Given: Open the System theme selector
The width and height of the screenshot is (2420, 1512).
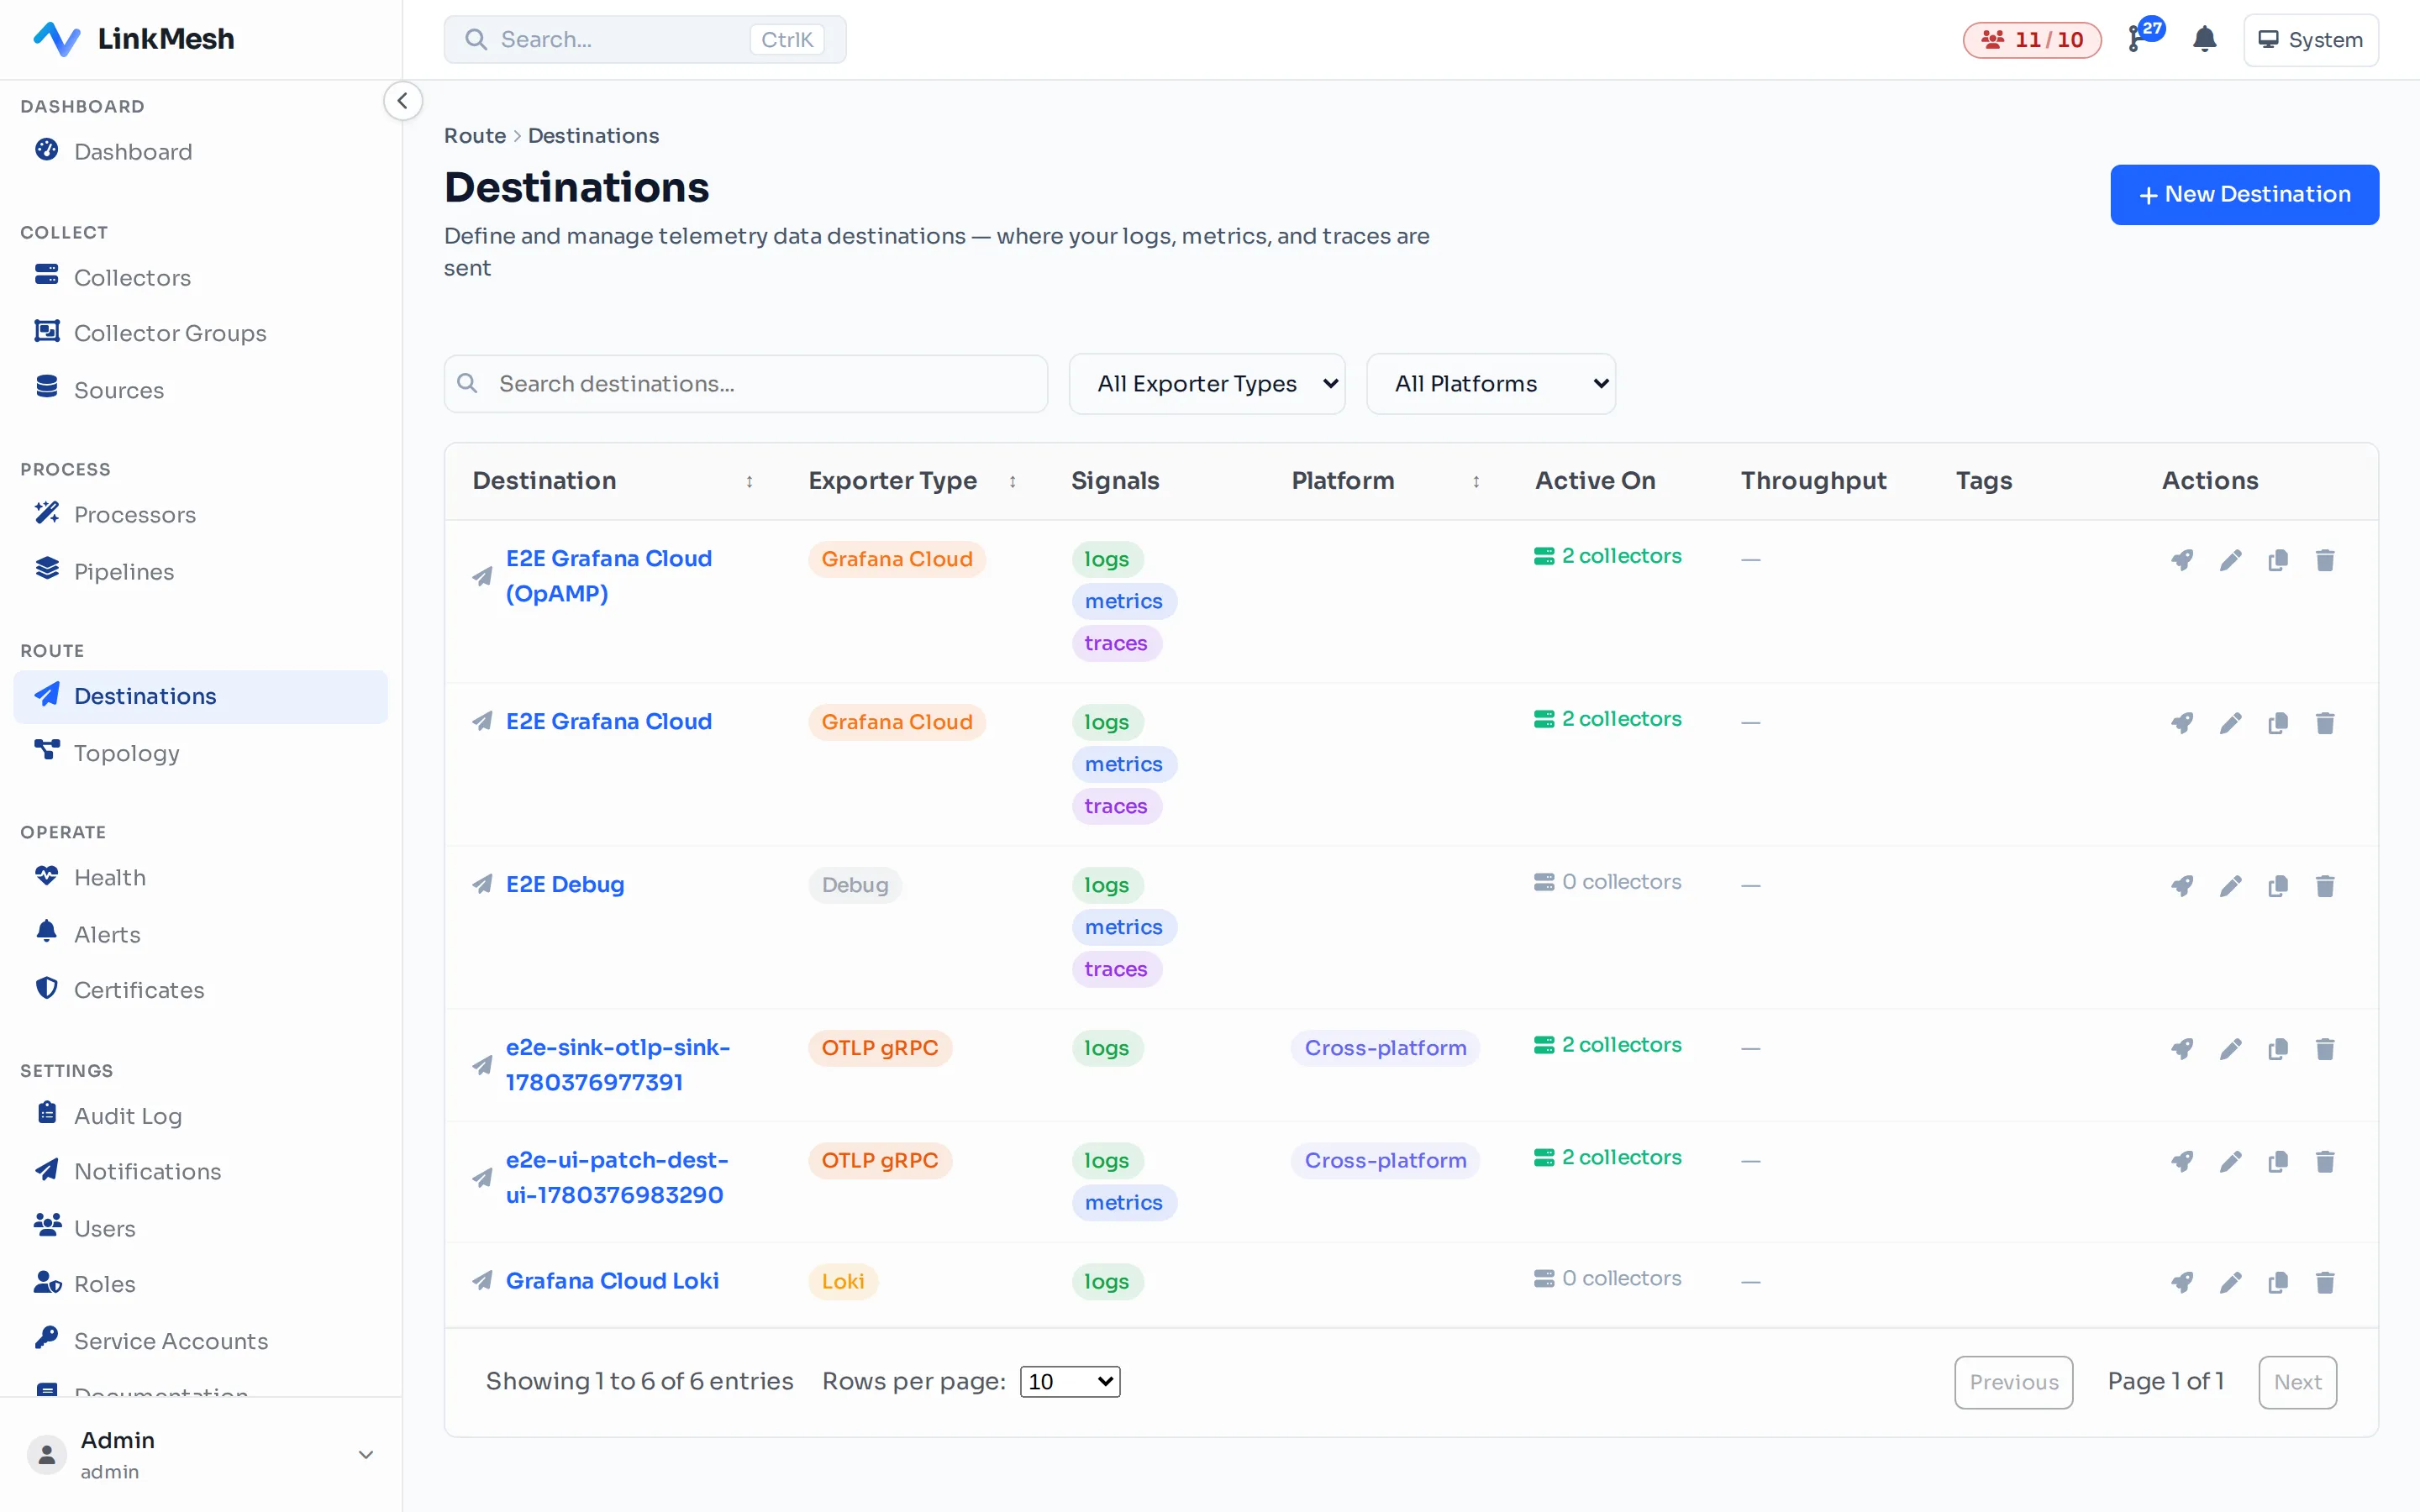Looking at the screenshot, I should pyautogui.click(x=2311, y=40).
